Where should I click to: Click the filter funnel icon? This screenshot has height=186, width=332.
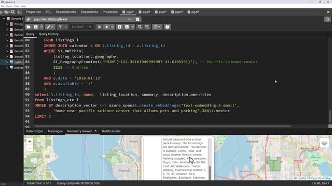[x=60, y=27]
